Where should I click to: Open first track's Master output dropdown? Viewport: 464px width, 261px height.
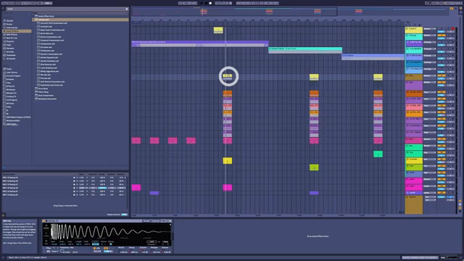click(430, 29)
